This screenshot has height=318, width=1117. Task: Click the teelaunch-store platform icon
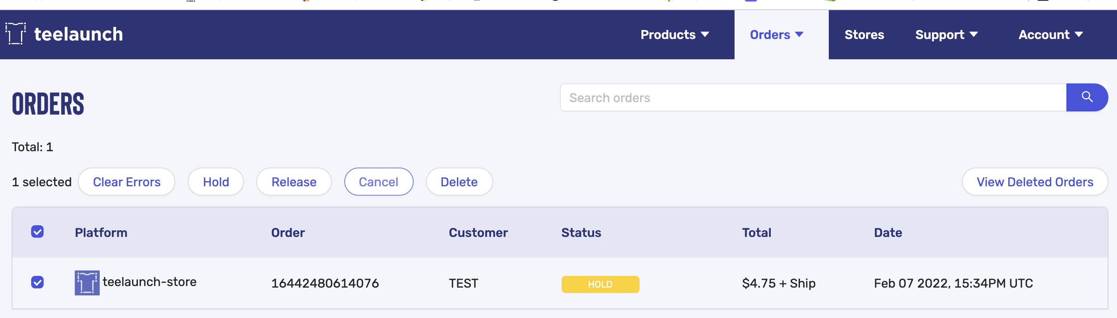(x=87, y=283)
